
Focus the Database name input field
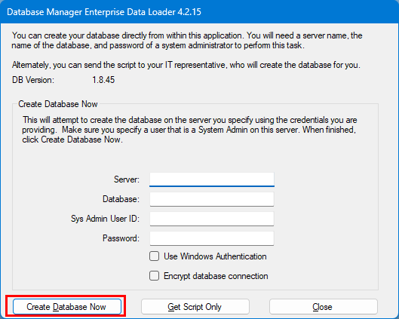point(212,199)
